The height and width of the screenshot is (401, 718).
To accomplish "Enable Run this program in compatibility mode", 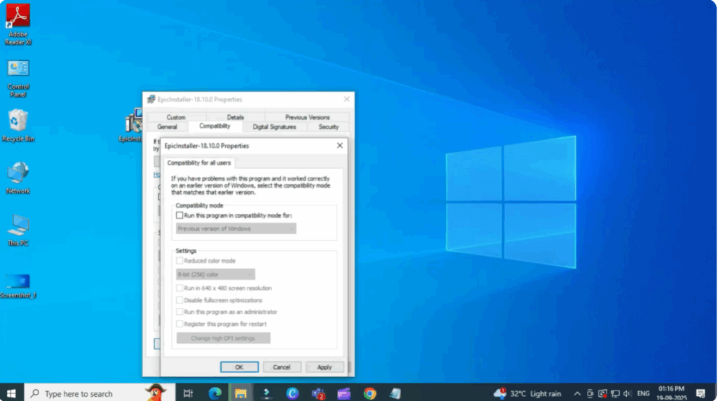I will coord(179,215).
